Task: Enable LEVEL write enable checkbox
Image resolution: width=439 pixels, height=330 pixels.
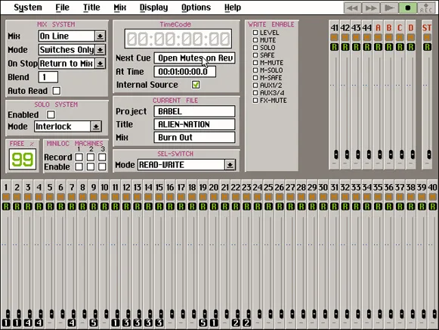Action: point(255,33)
